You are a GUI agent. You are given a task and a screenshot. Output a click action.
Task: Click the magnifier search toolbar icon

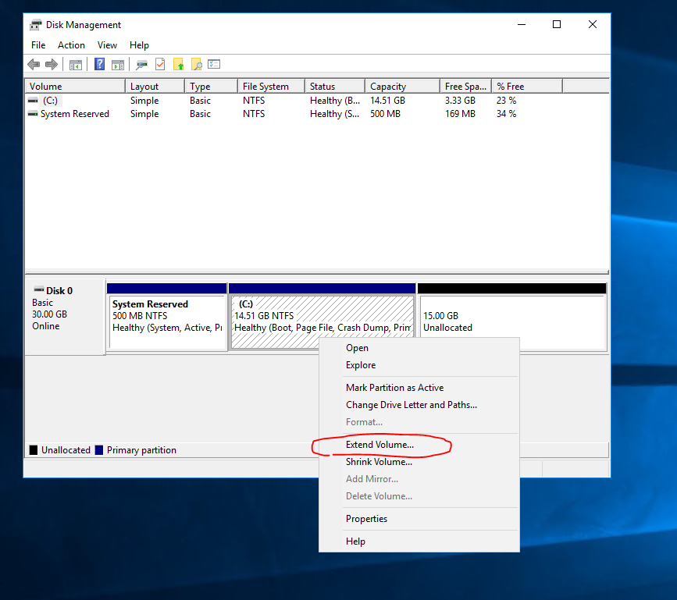coord(196,65)
